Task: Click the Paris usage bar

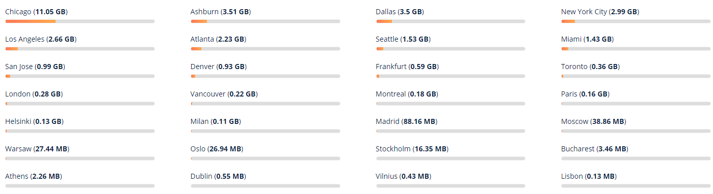Action: (x=636, y=104)
